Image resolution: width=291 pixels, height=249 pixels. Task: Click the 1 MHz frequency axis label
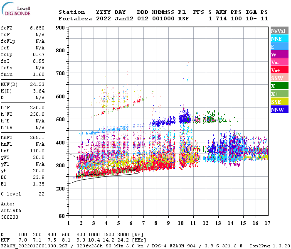69,223
